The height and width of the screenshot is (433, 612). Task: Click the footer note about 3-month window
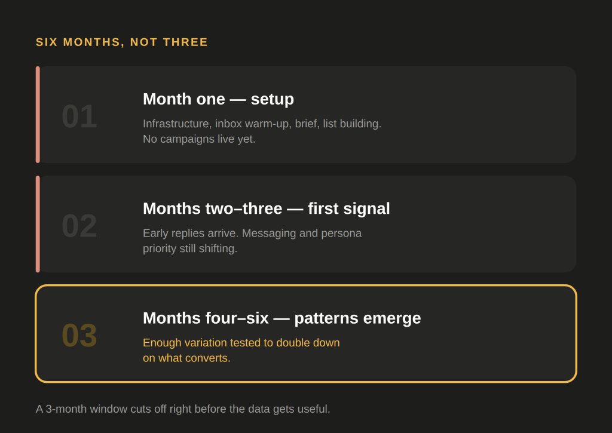pyautogui.click(x=183, y=409)
